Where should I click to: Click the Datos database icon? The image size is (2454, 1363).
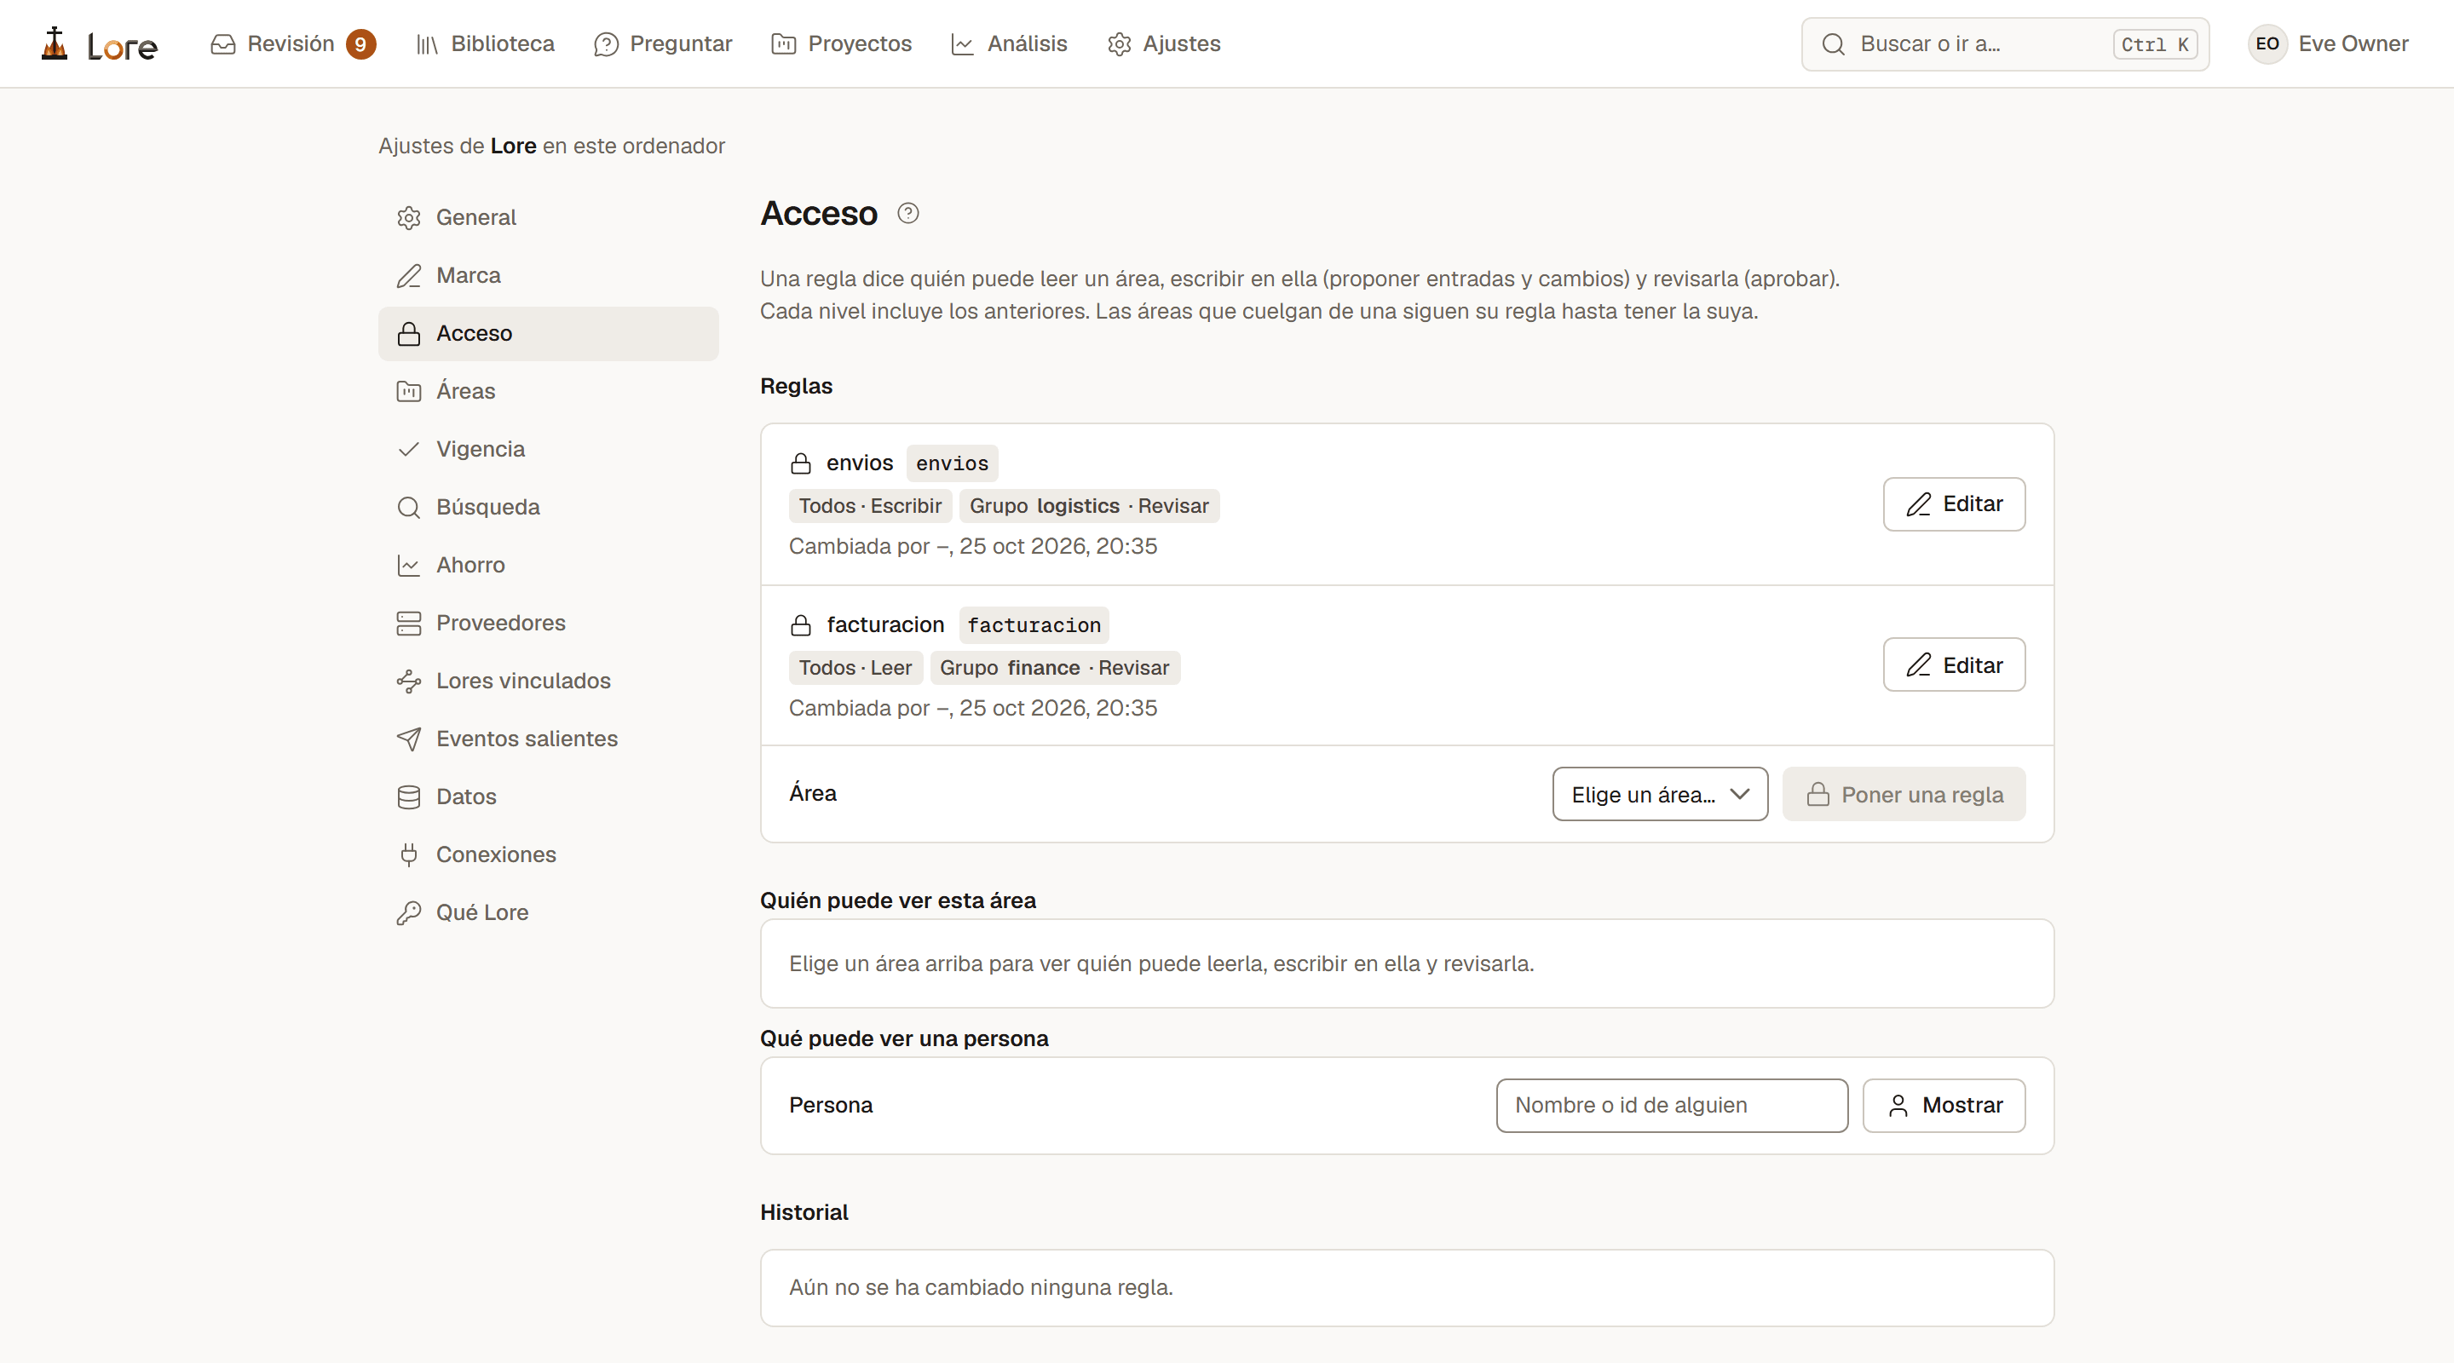409,797
